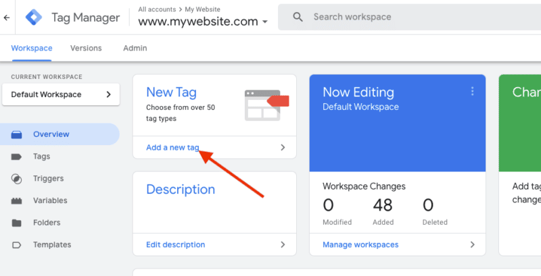This screenshot has height=276, width=541.
Task: Click the My Website breadcrumb link
Action: coord(202,9)
